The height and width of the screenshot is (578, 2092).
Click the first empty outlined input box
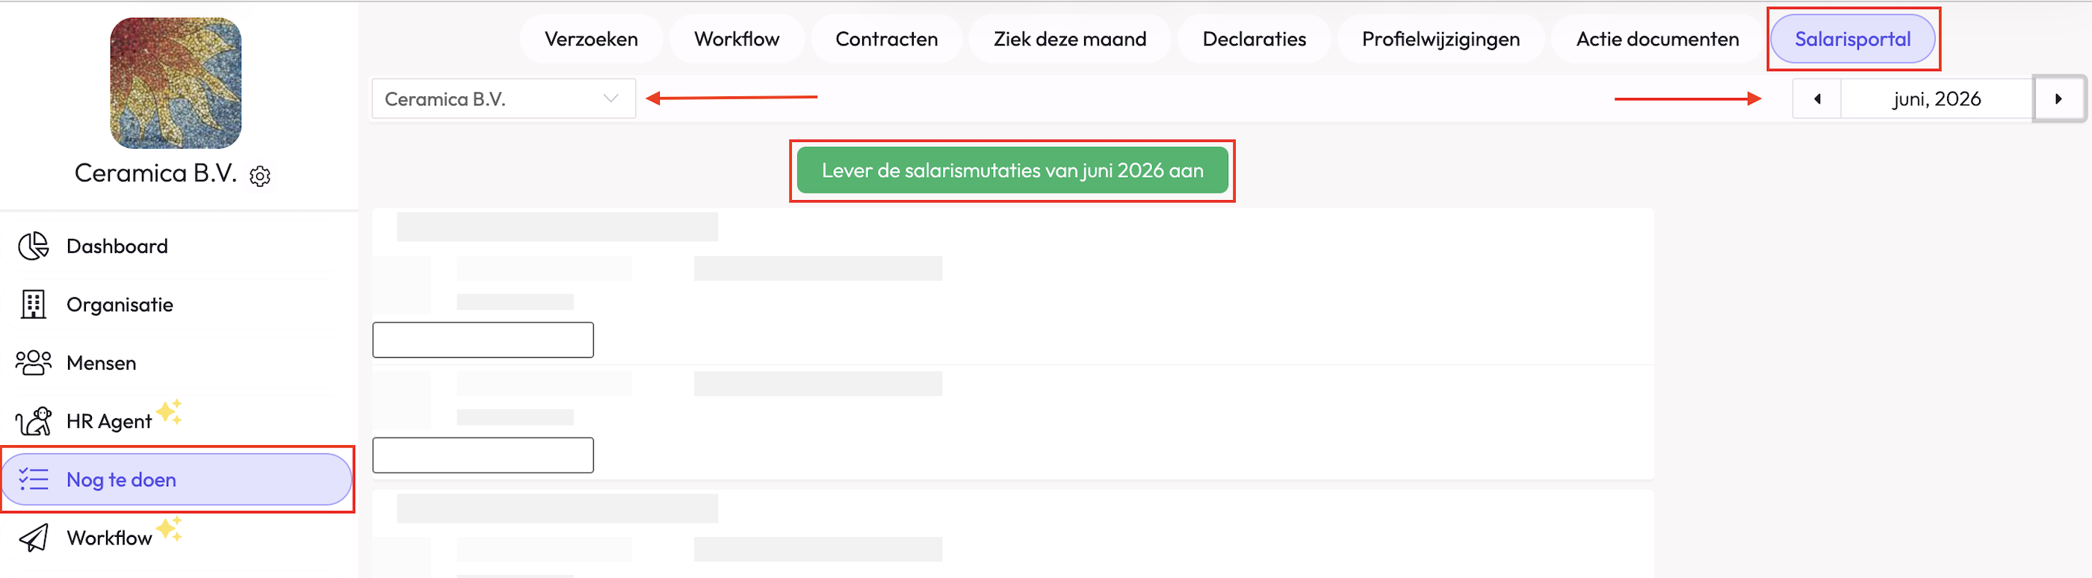pyautogui.click(x=483, y=339)
